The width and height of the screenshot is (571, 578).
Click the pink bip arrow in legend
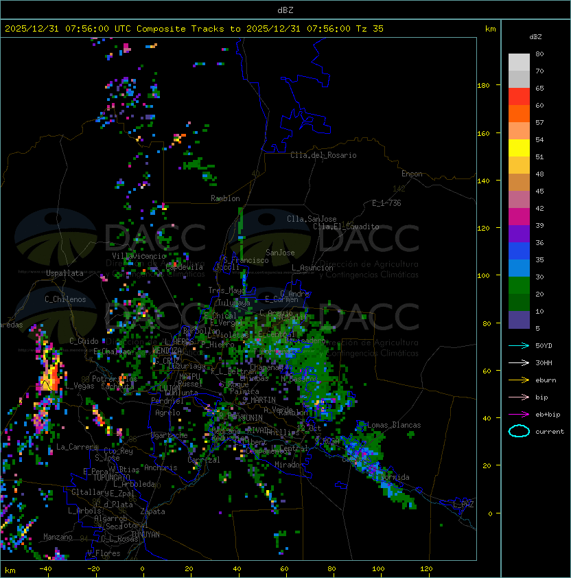[519, 397]
